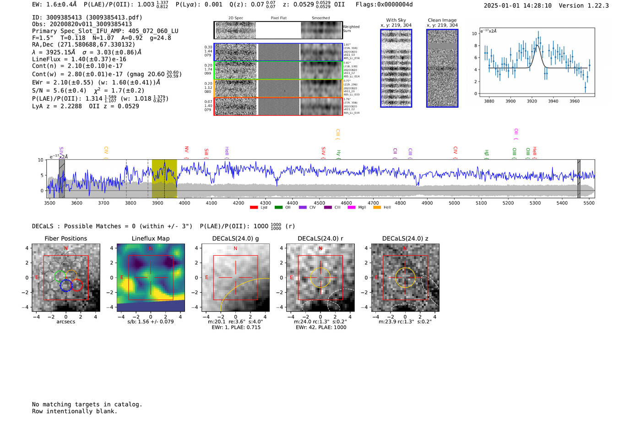Select the CIV legend color swatch
641x436 pixels.
pyautogui.click(x=302, y=207)
